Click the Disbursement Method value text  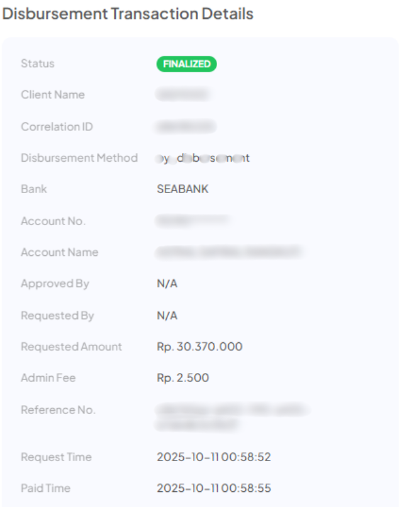[x=203, y=158]
